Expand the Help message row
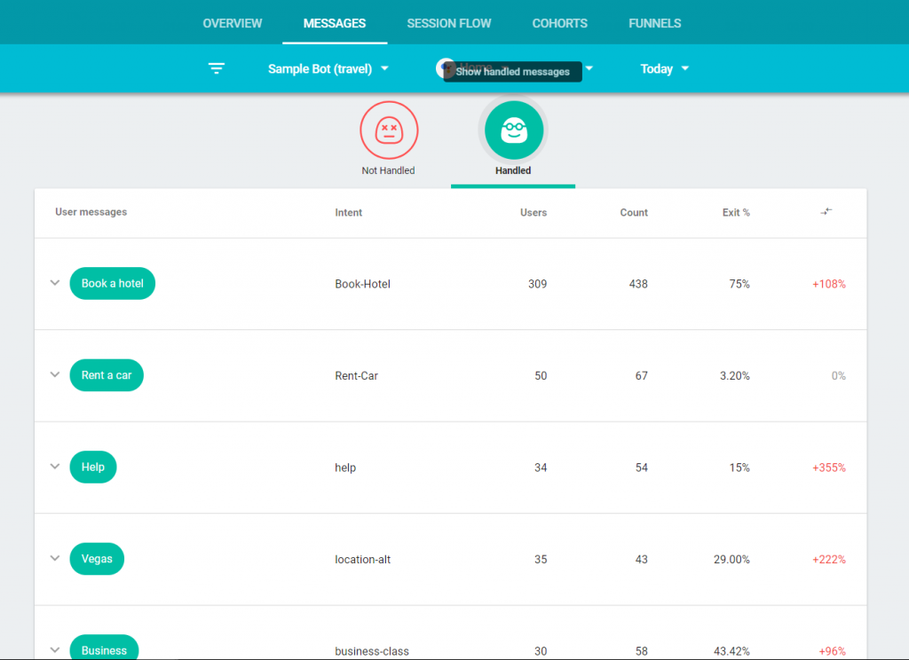909x660 pixels. tap(55, 466)
